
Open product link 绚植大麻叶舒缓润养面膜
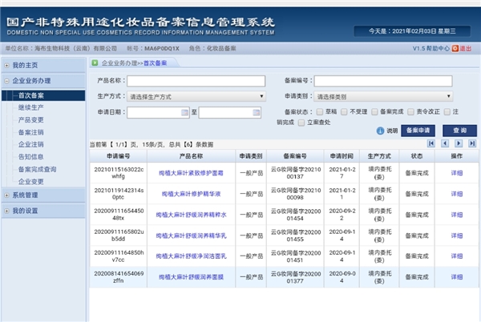pos(191,277)
